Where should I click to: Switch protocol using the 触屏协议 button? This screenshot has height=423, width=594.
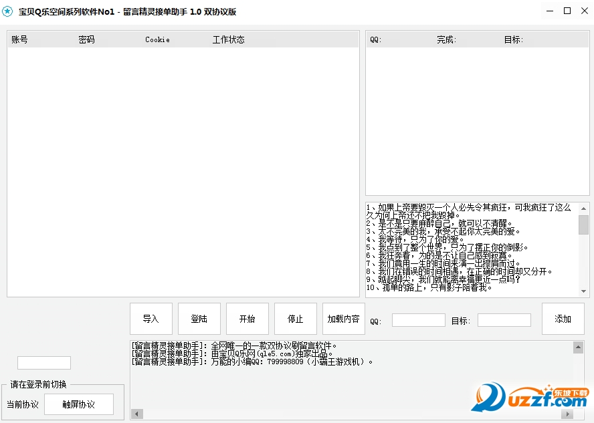(x=79, y=404)
